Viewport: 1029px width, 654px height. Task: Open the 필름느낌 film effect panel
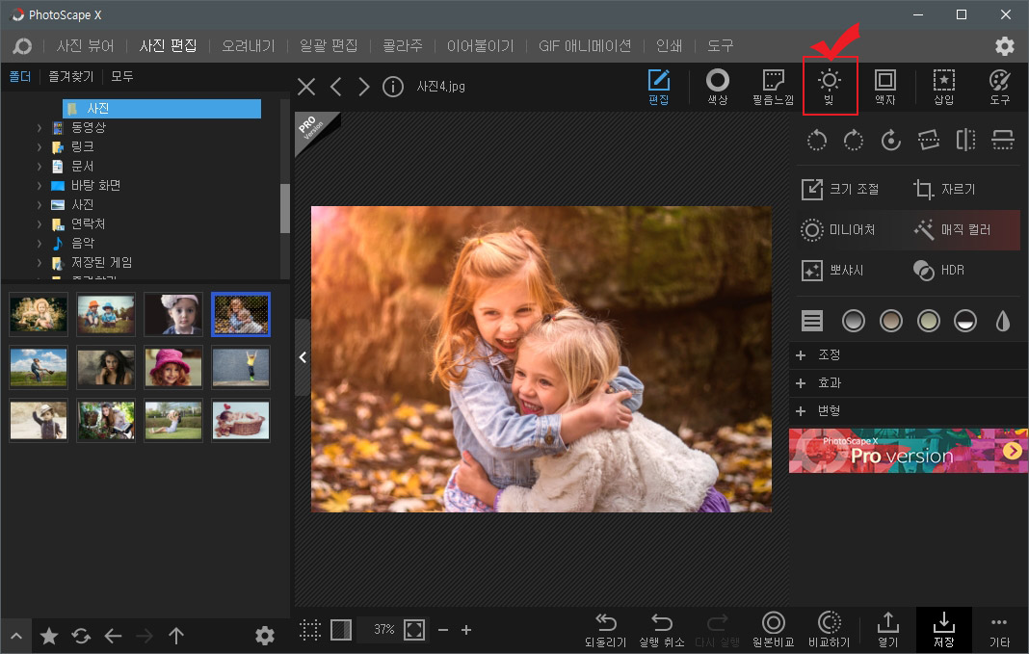(773, 87)
